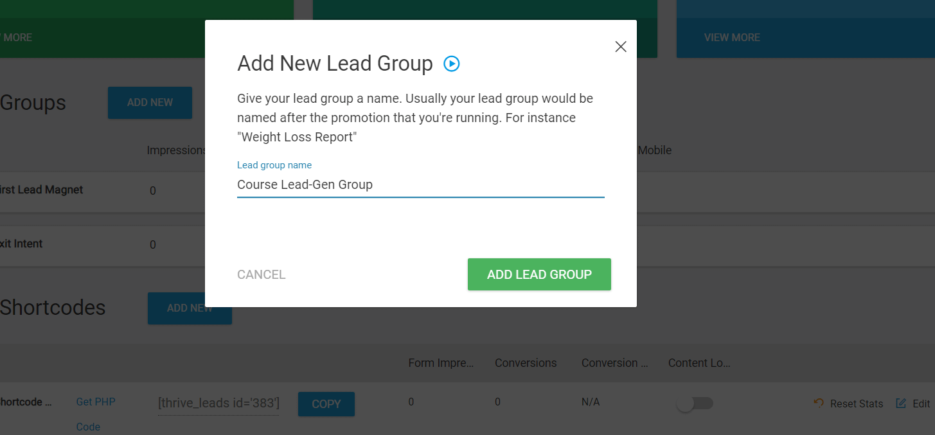This screenshot has width=935, height=435.
Task: Open the First Lead Magnet group row
Action: tap(42, 190)
